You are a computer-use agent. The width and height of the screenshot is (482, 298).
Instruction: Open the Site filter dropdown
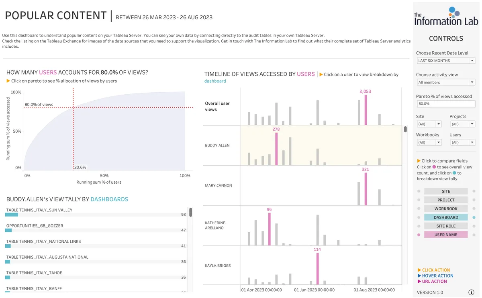pos(429,124)
